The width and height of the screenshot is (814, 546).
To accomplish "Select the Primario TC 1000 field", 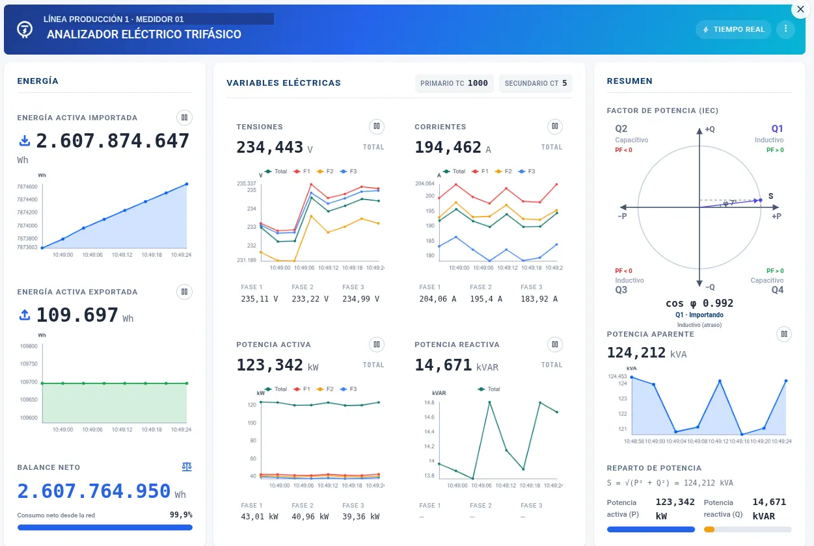I will pyautogui.click(x=454, y=83).
